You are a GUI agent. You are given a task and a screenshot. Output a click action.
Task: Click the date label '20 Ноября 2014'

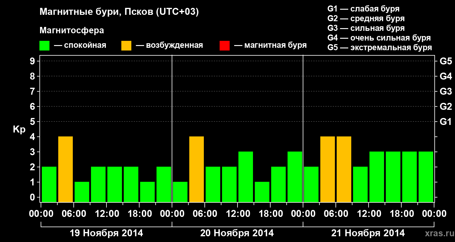coord(237,233)
